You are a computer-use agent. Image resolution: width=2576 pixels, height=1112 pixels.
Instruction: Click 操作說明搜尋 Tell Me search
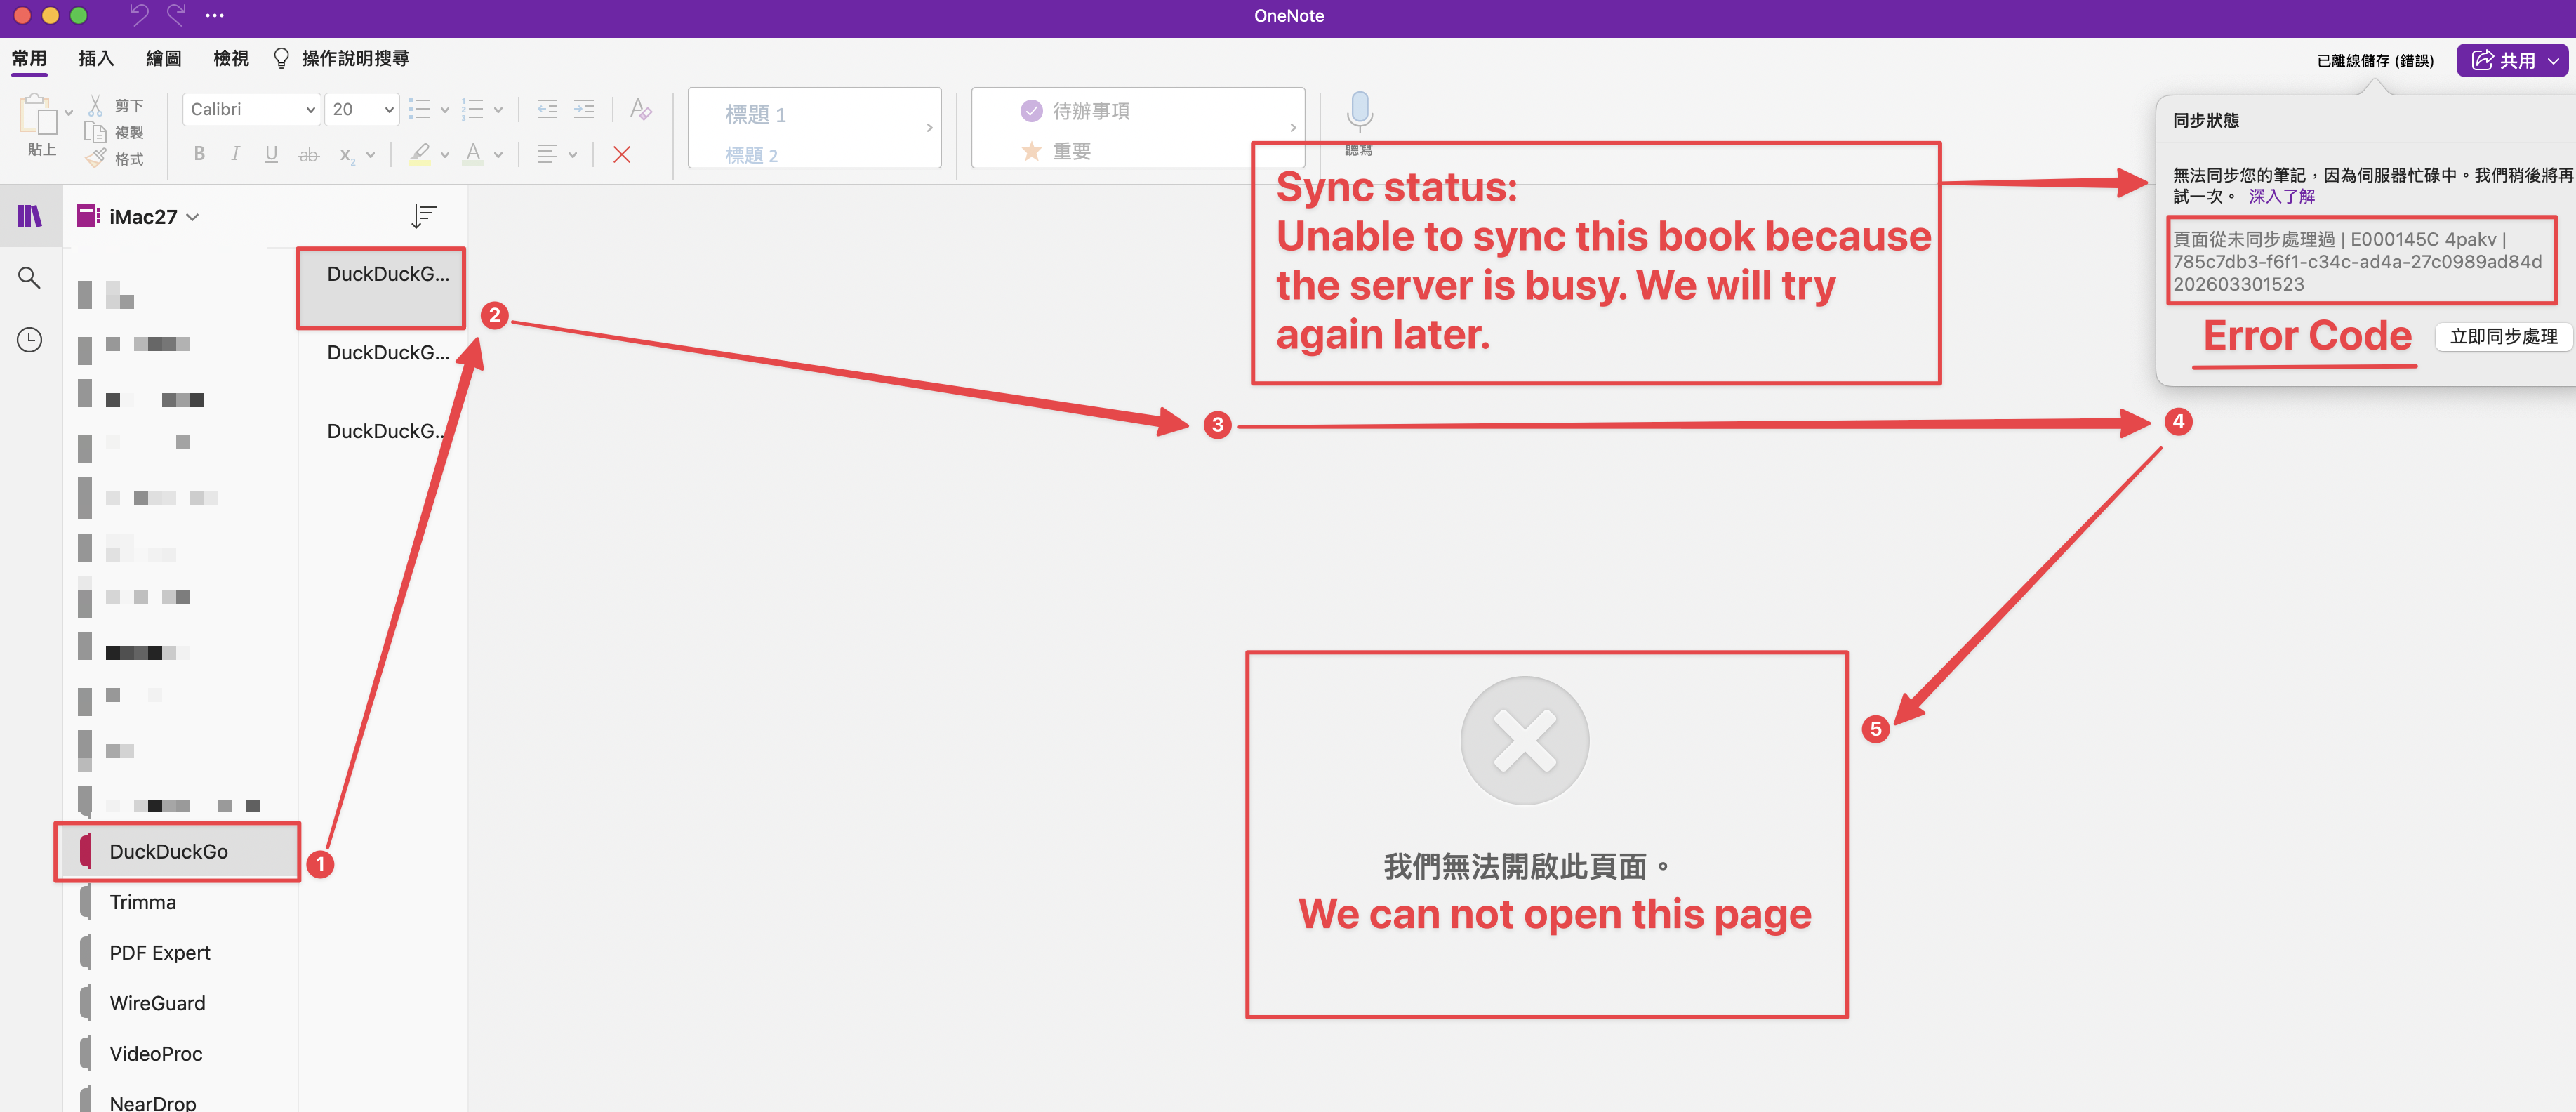point(355,58)
